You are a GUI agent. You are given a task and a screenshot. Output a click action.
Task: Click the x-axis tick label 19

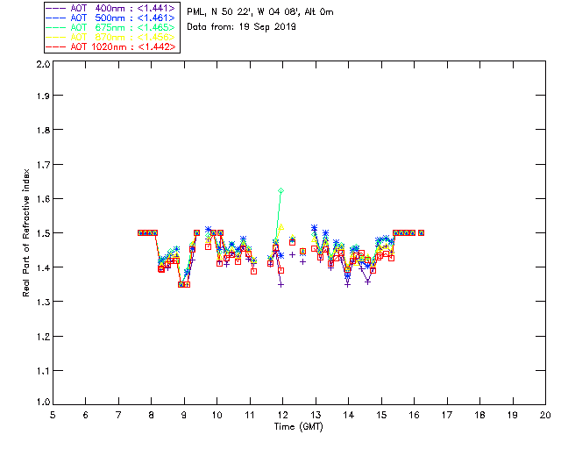(513, 415)
